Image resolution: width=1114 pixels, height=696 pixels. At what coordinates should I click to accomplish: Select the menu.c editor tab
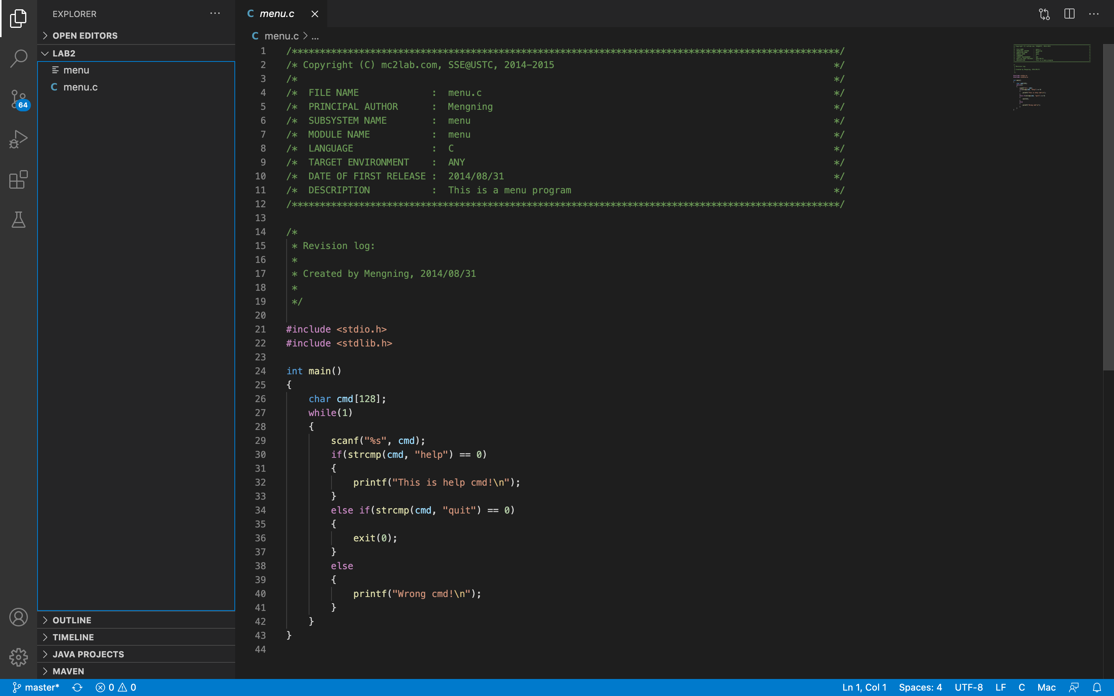click(277, 14)
